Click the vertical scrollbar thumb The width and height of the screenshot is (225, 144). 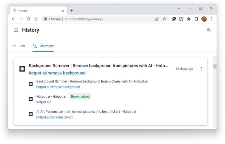click(215, 67)
